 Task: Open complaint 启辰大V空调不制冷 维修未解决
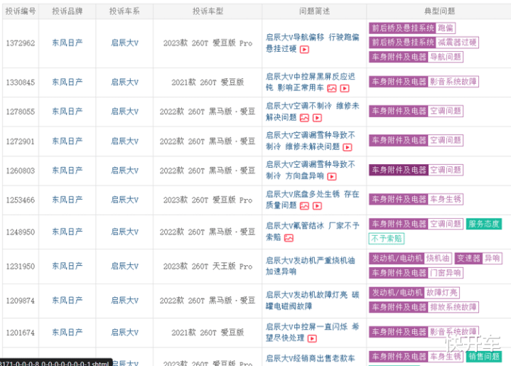coord(312,112)
